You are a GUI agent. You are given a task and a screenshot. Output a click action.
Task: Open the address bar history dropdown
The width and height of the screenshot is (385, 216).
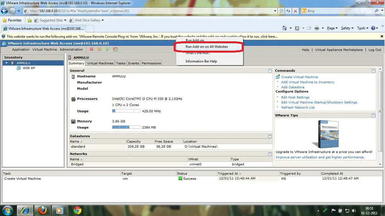click(275, 11)
